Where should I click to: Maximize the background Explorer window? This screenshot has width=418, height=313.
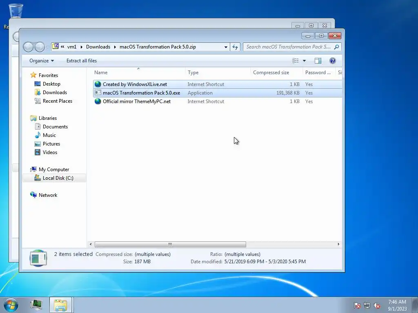coord(311,25)
